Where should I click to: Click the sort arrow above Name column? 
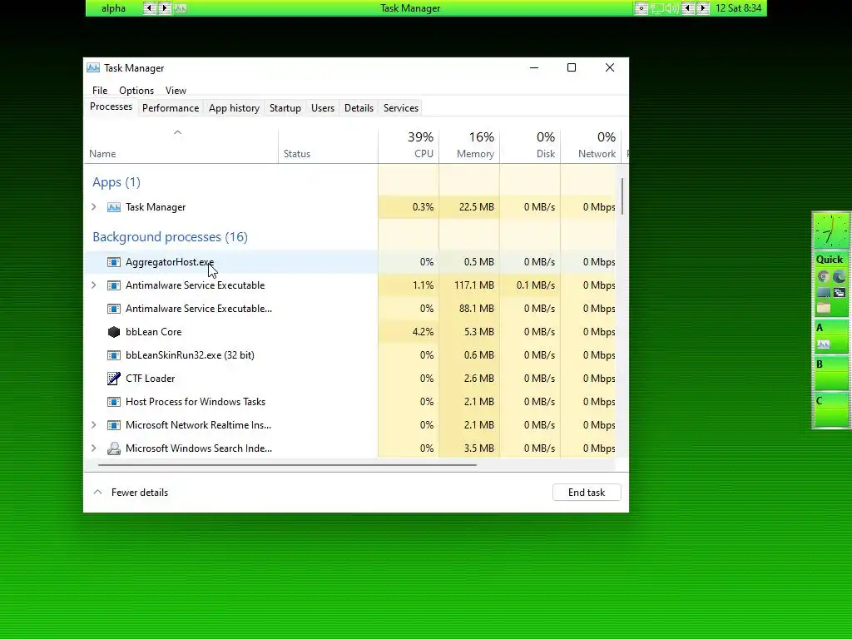178,132
